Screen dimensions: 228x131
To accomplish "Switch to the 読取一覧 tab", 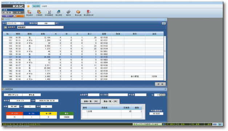I will 91,101.
